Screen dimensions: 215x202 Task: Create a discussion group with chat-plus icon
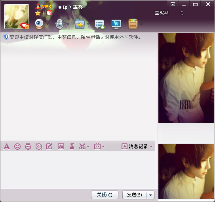tap(100, 25)
